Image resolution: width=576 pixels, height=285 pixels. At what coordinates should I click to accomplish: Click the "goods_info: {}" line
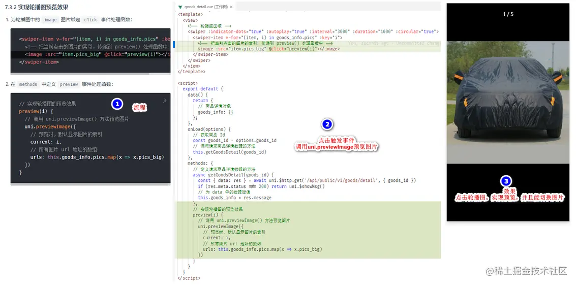[216, 112]
